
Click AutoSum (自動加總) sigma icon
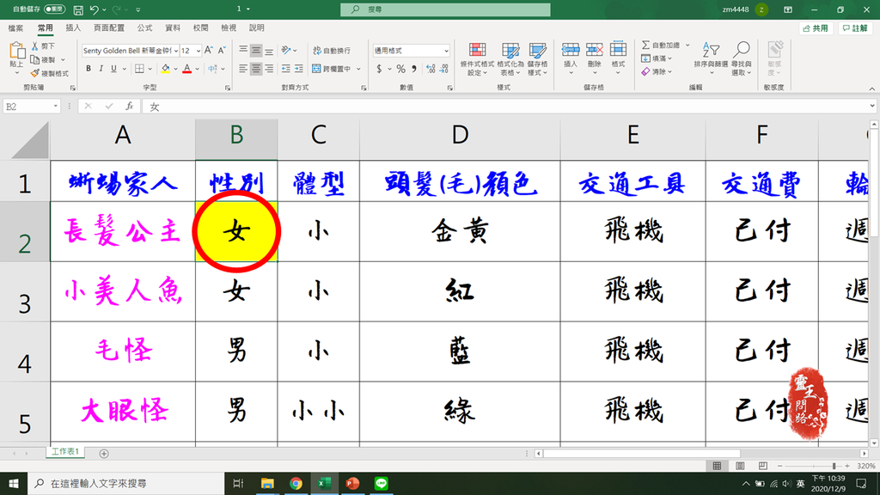(646, 45)
